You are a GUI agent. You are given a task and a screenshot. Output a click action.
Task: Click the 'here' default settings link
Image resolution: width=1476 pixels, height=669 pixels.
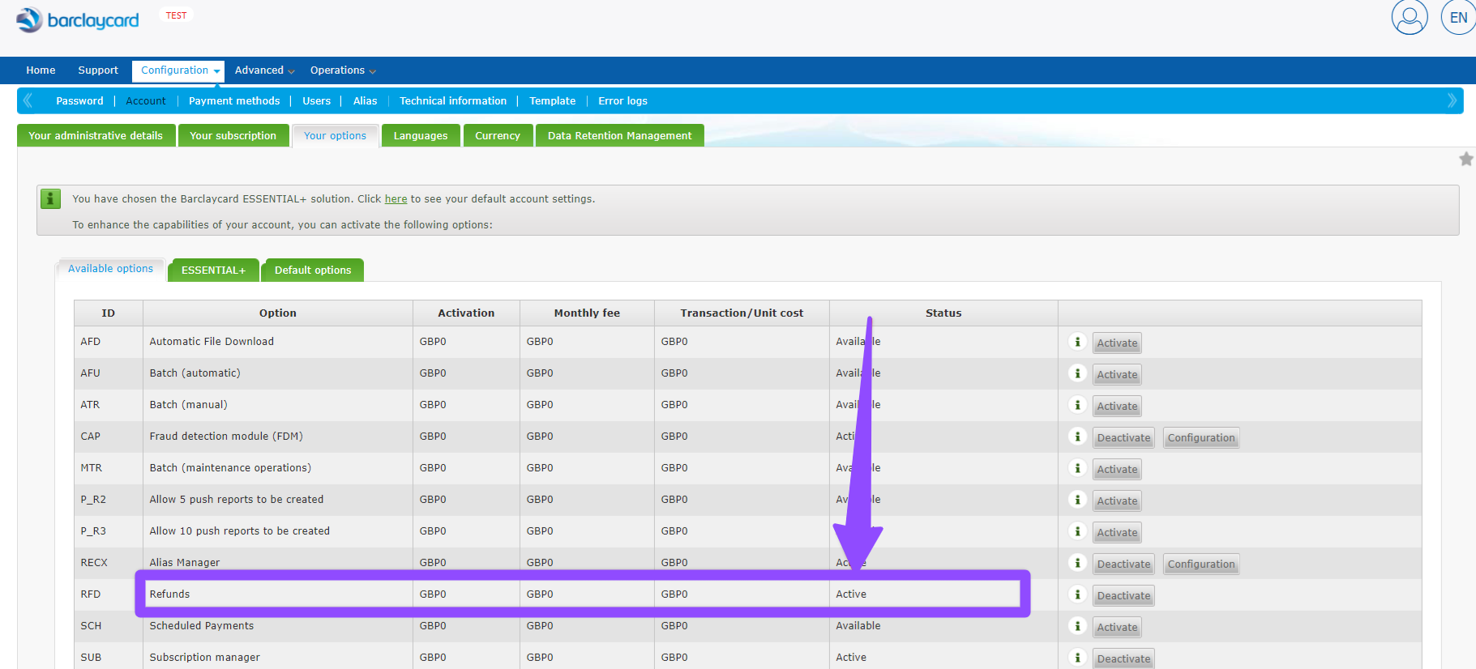coord(396,199)
